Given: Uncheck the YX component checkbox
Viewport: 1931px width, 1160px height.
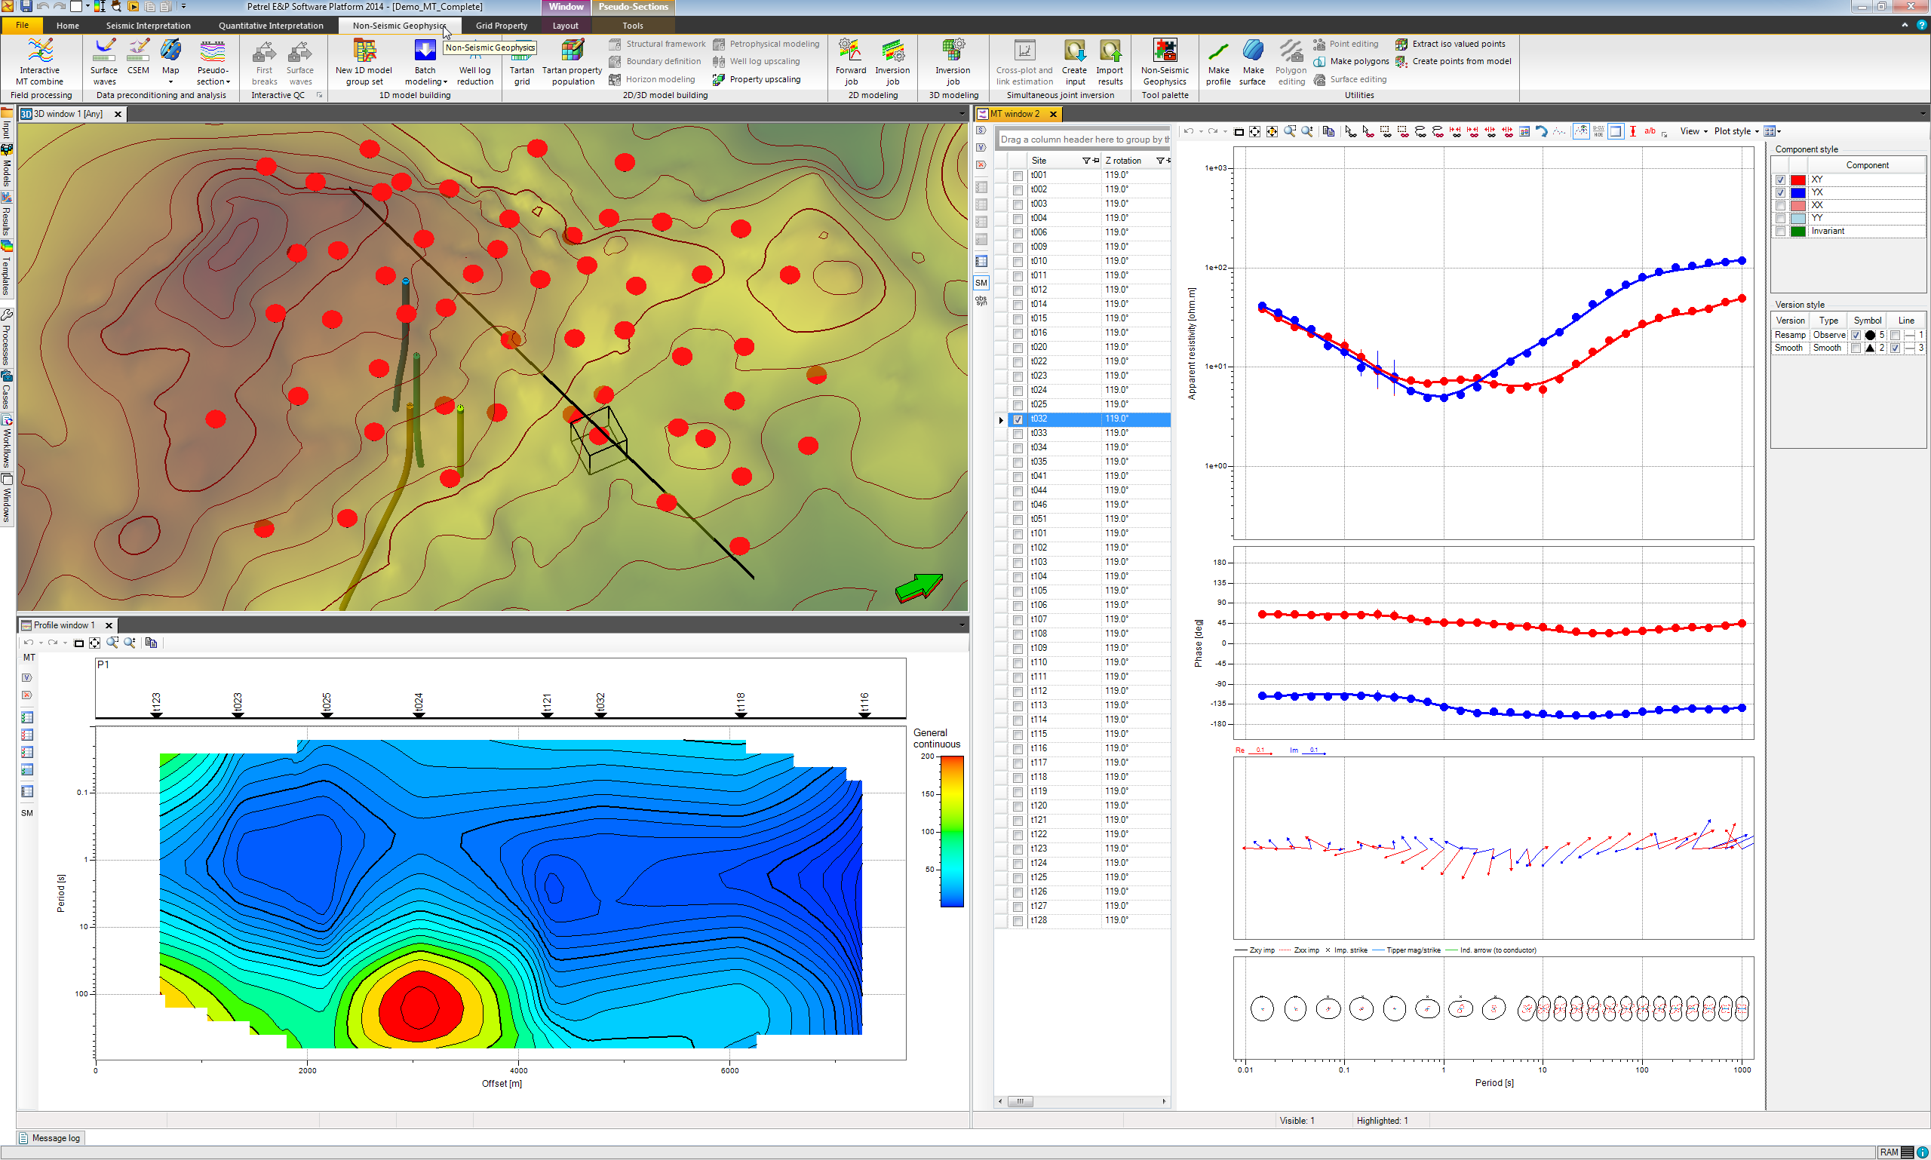Looking at the screenshot, I should click(x=1781, y=192).
